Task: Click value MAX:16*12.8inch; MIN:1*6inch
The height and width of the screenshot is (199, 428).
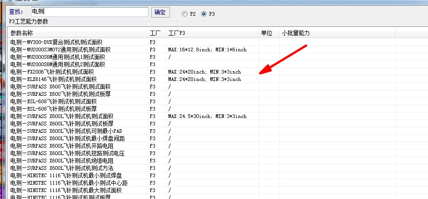Action: click(x=207, y=50)
